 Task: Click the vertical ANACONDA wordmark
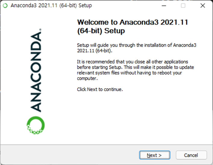coord(36,72)
